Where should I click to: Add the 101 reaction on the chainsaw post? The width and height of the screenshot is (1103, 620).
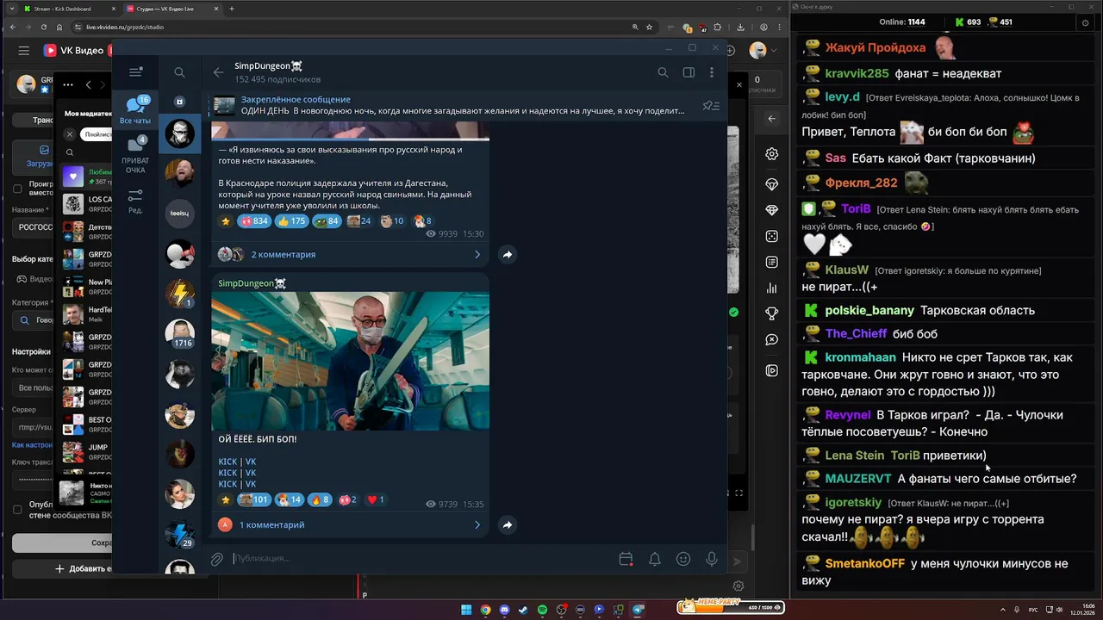pyautogui.click(x=254, y=499)
